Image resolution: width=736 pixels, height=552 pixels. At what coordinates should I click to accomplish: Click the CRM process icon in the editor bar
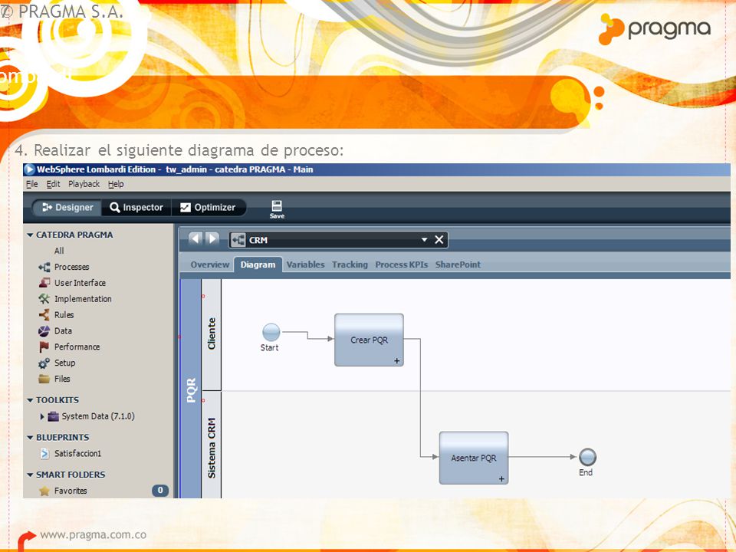(238, 240)
